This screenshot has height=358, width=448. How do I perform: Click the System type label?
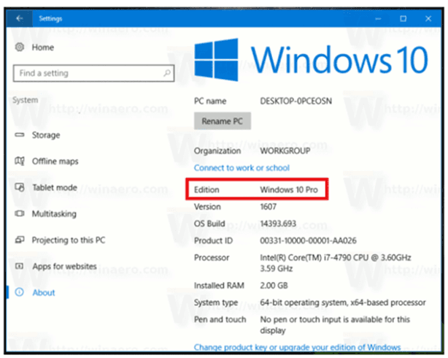pos(216,302)
